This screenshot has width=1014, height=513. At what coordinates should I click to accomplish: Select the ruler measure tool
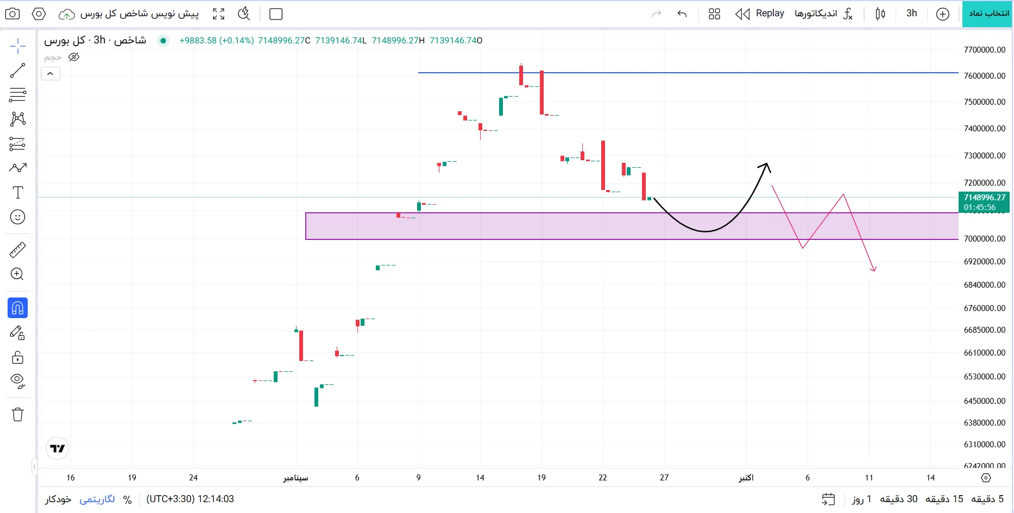[x=18, y=250]
